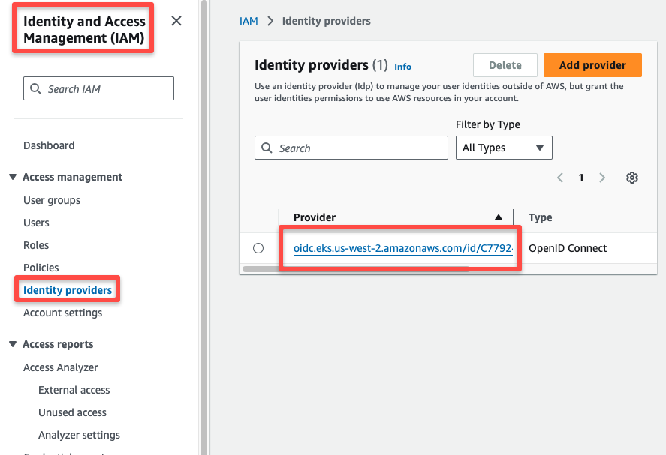
Task: Navigate to the Users section
Action: tap(36, 223)
